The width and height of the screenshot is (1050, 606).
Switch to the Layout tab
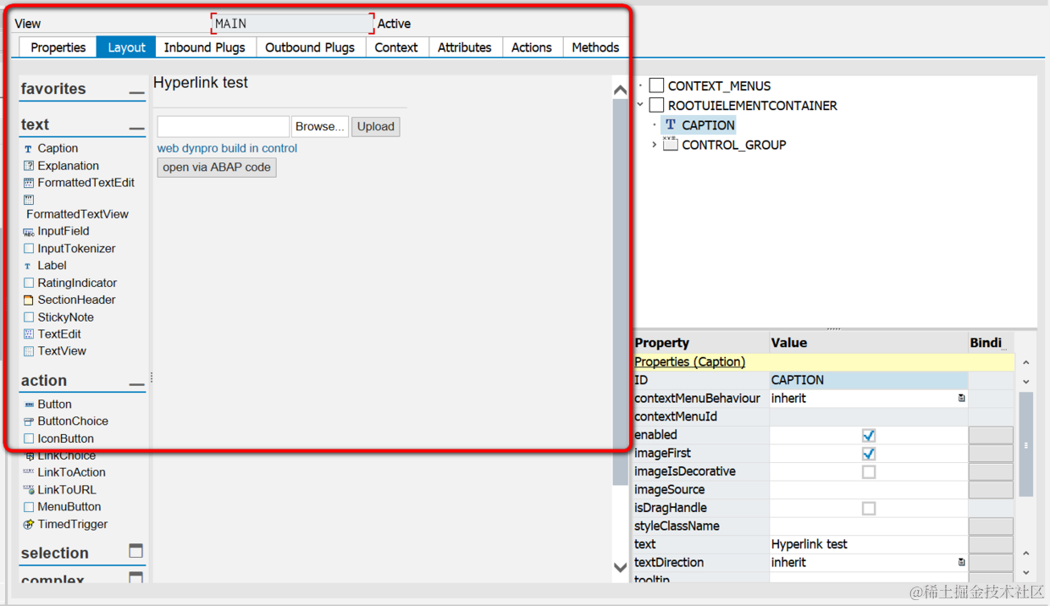(x=126, y=47)
